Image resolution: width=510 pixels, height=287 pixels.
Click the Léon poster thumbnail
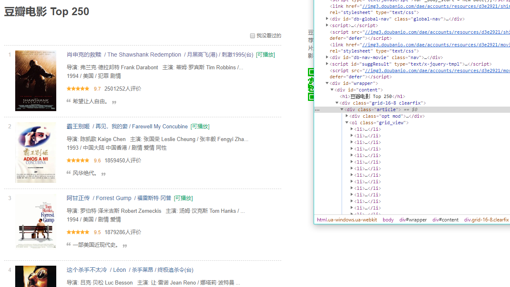point(36,276)
